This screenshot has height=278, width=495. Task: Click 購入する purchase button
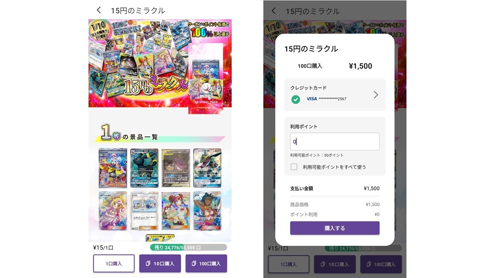coord(335,228)
